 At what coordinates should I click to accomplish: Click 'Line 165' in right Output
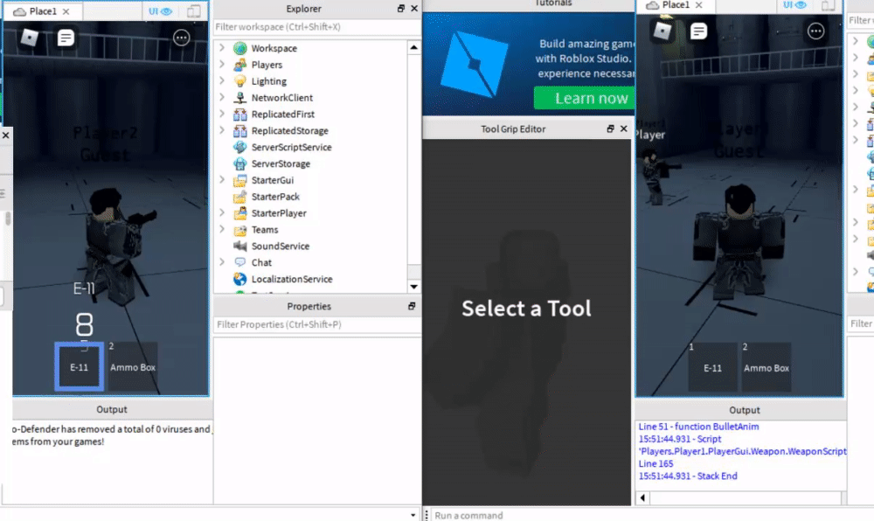[655, 463]
